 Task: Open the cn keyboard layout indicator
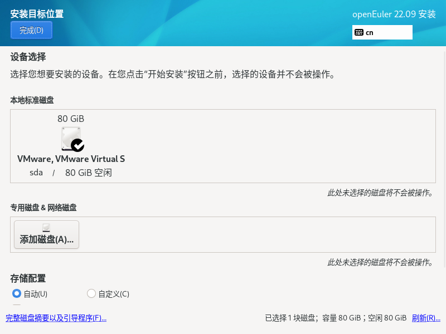pos(382,32)
